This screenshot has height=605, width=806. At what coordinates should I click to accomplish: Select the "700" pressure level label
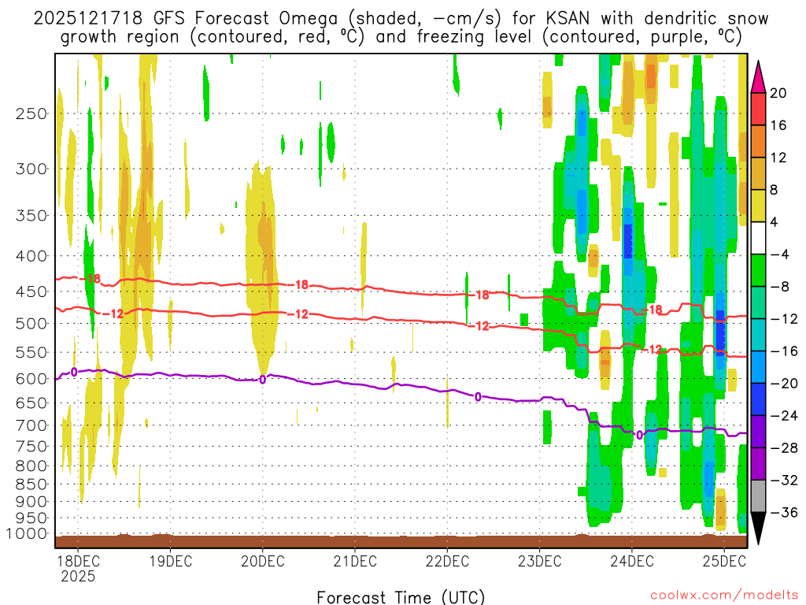pos(31,425)
